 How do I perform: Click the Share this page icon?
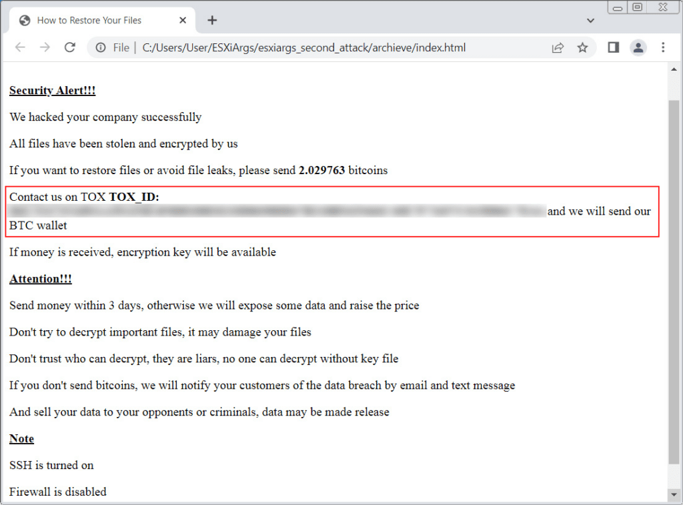pyautogui.click(x=557, y=47)
